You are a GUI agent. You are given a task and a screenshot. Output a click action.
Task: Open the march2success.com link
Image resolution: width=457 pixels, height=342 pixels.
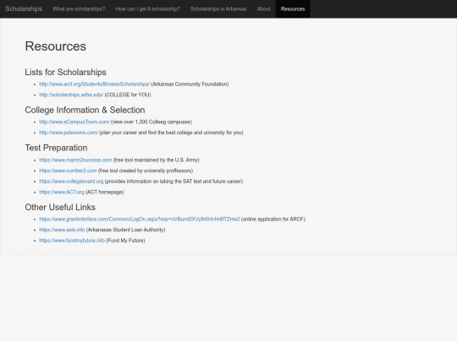tap(75, 160)
